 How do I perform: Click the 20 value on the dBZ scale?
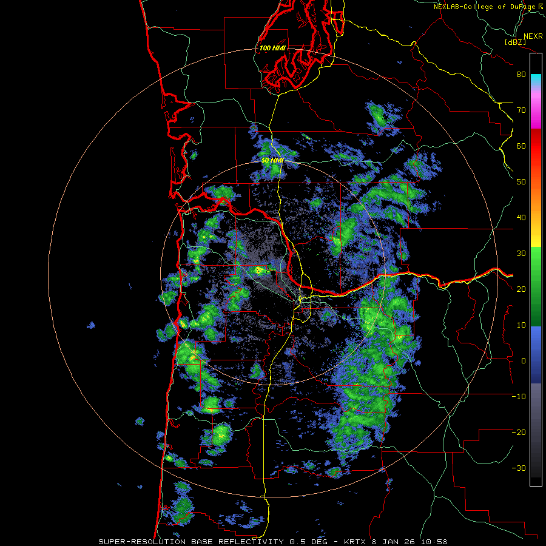[x=521, y=289]
